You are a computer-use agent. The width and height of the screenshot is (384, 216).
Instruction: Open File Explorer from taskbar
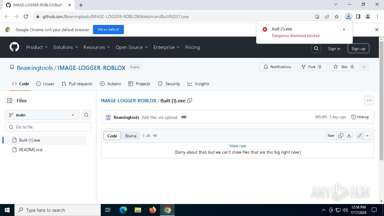[x=138, y=210]
